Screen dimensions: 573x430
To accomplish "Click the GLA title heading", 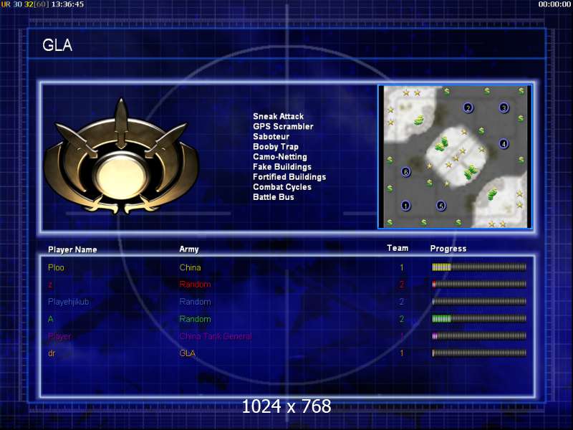I will coord(57,45).
